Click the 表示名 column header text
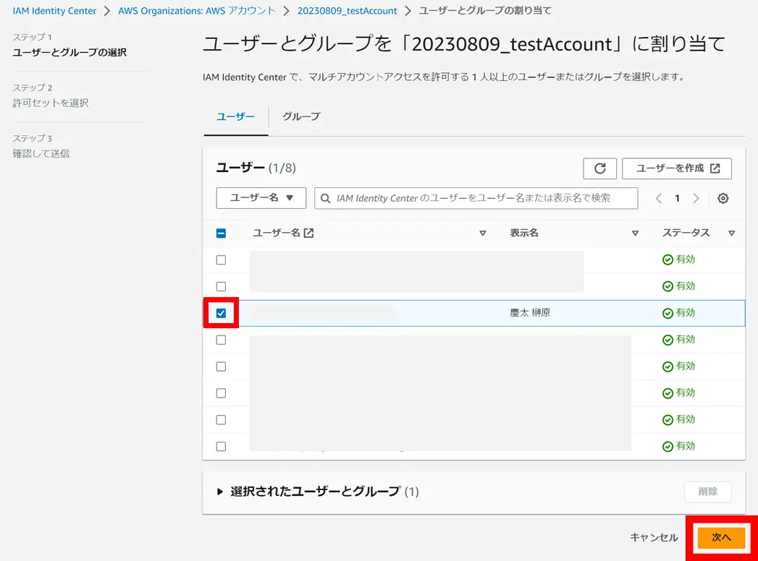 coord(524,234)
